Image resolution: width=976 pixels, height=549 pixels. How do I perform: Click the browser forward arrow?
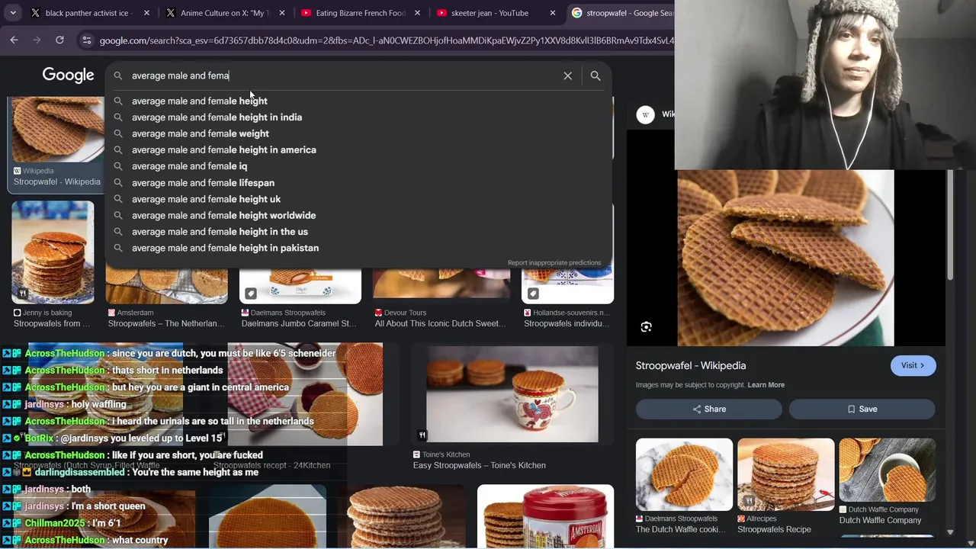click(x=37, y=40)
